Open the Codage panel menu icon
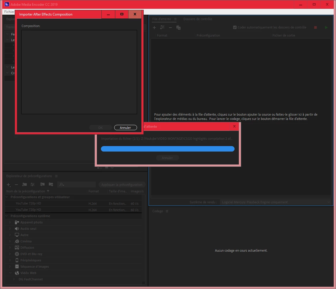 point(167,211)
